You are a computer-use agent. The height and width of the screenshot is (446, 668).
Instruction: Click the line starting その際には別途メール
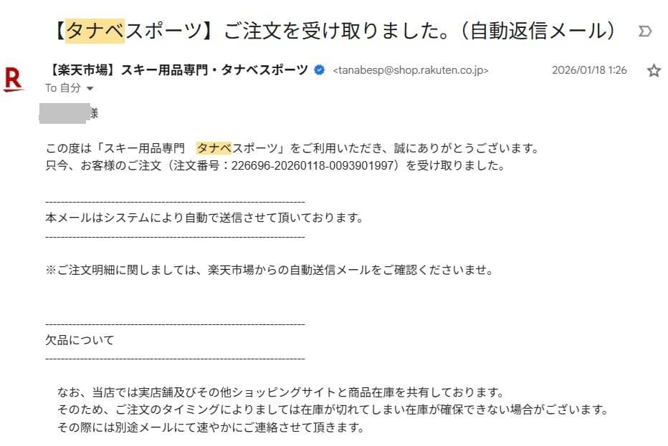[211, 428]
